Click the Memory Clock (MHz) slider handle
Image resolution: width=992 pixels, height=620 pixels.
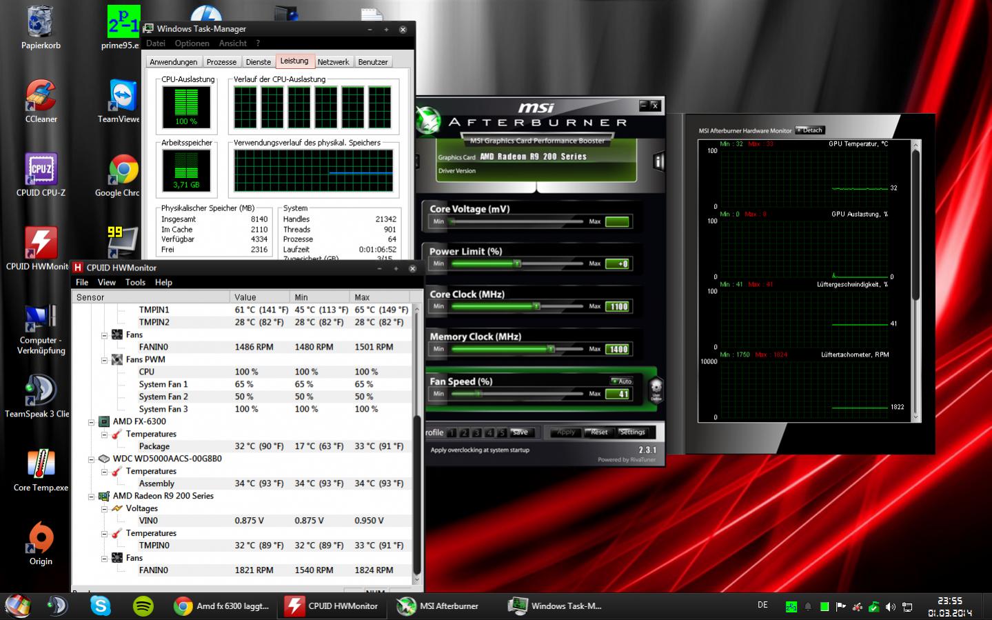pyautogui.click(x=551, y=349)
